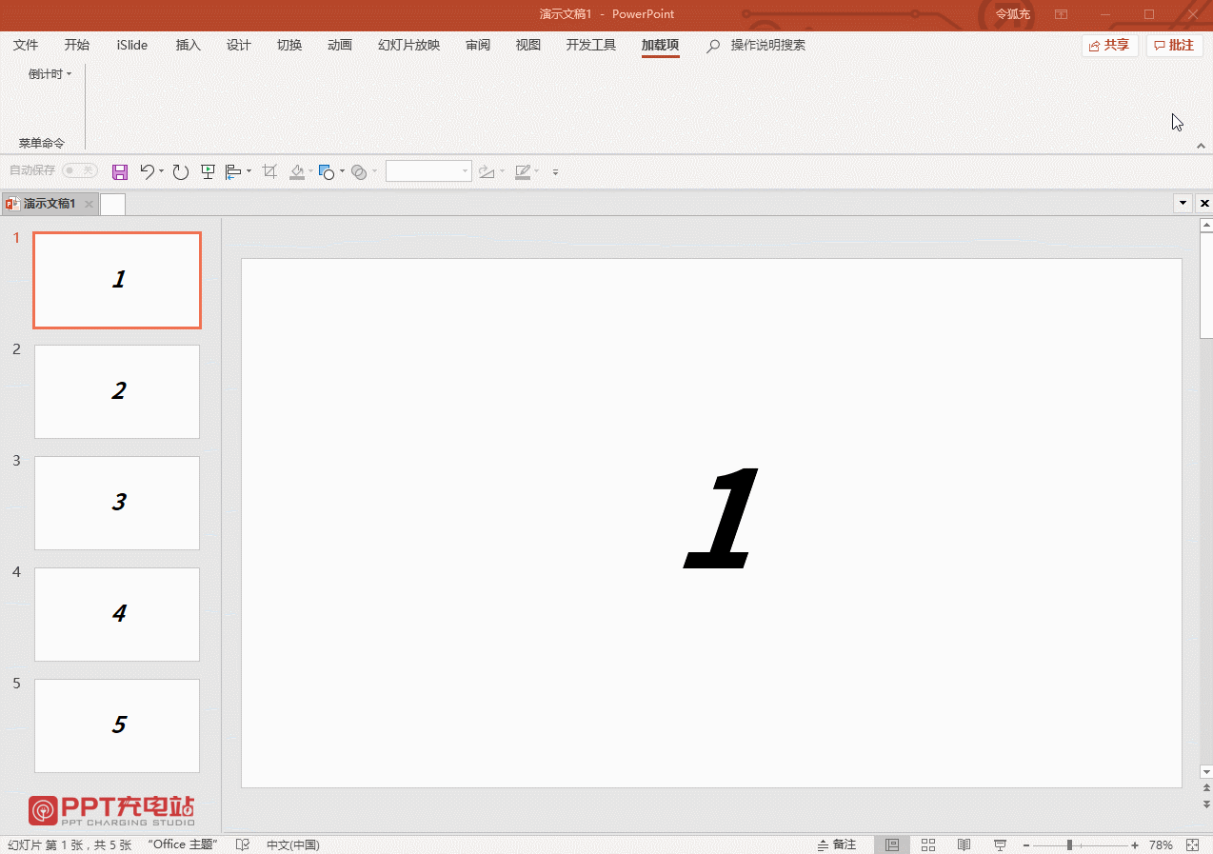
Task: Switch to Slide Sorter view
Action: [928, 844]
